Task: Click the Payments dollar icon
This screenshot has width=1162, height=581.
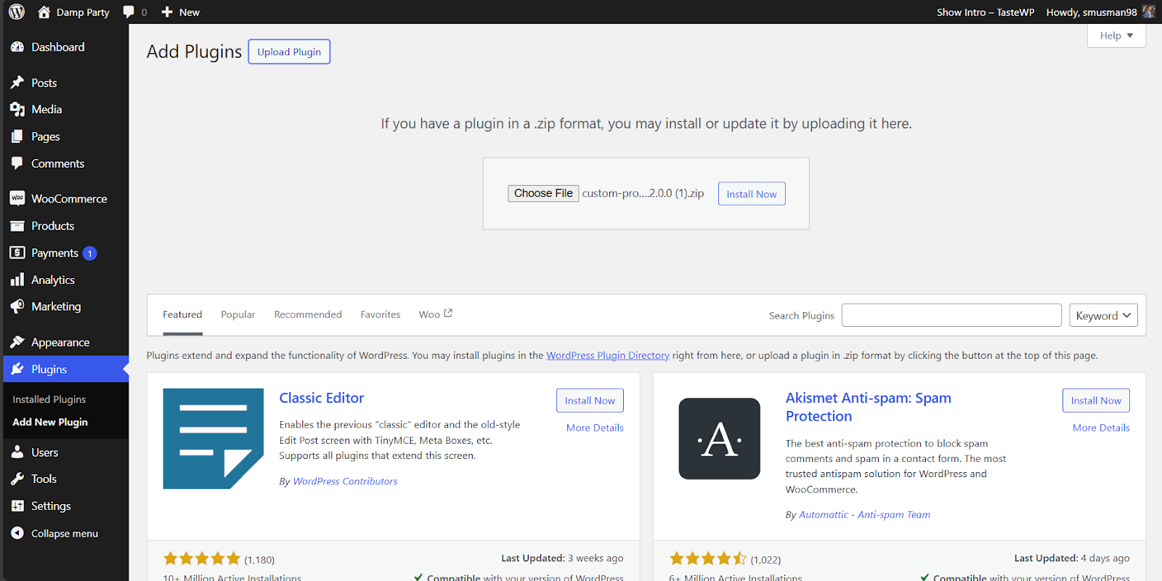Action: (17, 253)
